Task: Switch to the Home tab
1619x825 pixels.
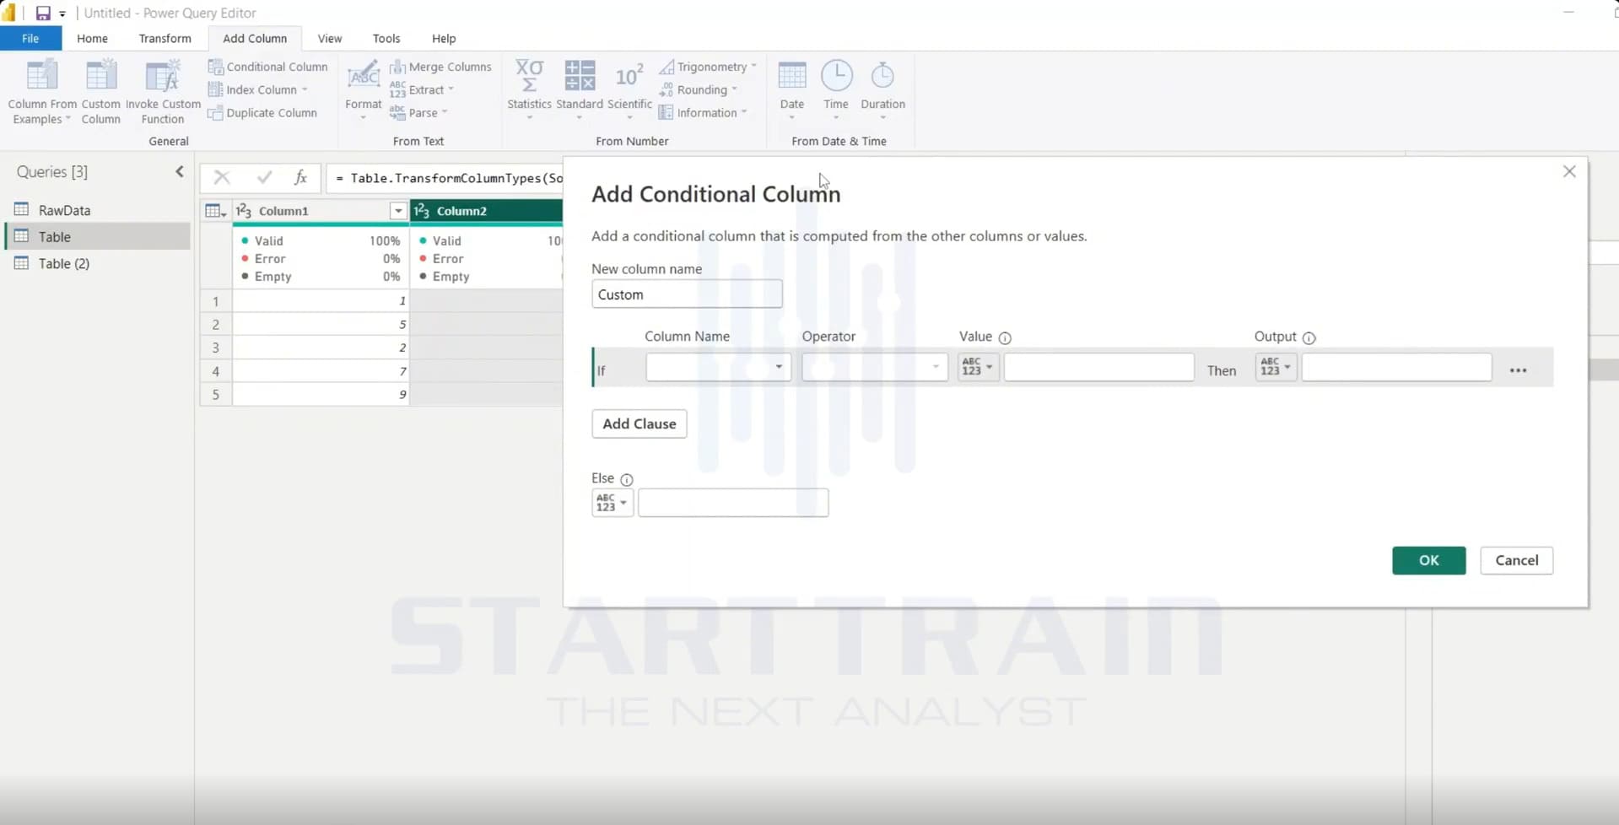Action: 92,39
